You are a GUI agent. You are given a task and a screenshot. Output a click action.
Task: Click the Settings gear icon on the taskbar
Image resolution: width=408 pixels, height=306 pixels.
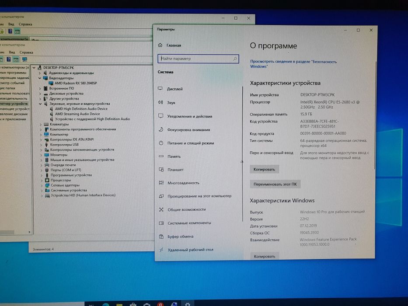188,304
